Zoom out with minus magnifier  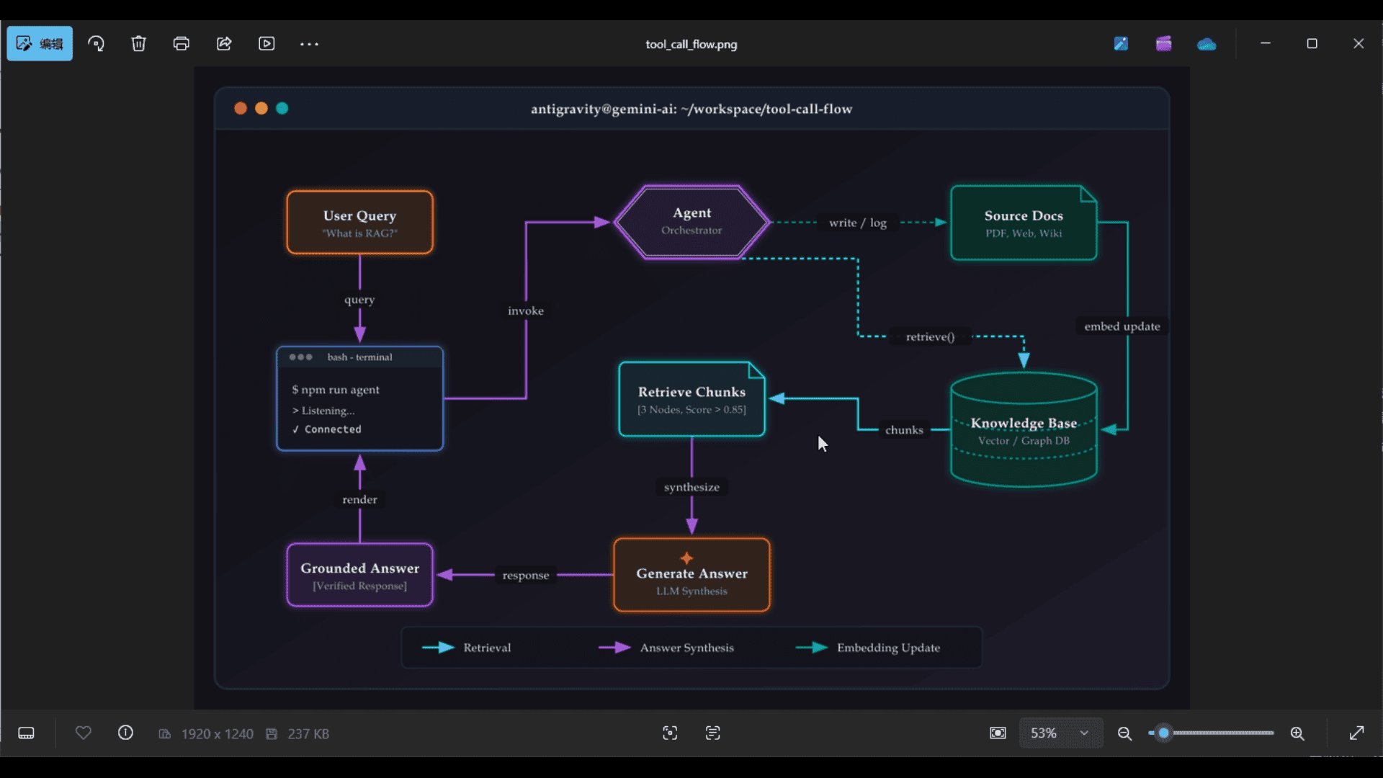1124,733
